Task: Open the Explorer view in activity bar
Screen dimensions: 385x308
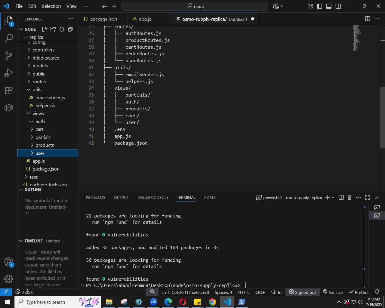Action: click(x=9, y=21)
